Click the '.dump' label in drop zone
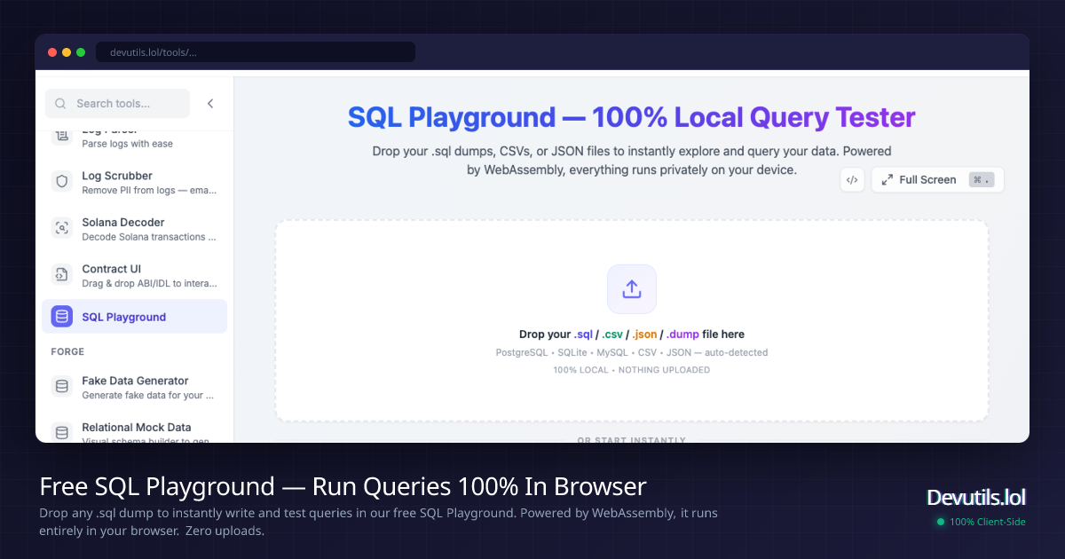Viewport: 1065px width, 559px height. click(x=682, y=335)
